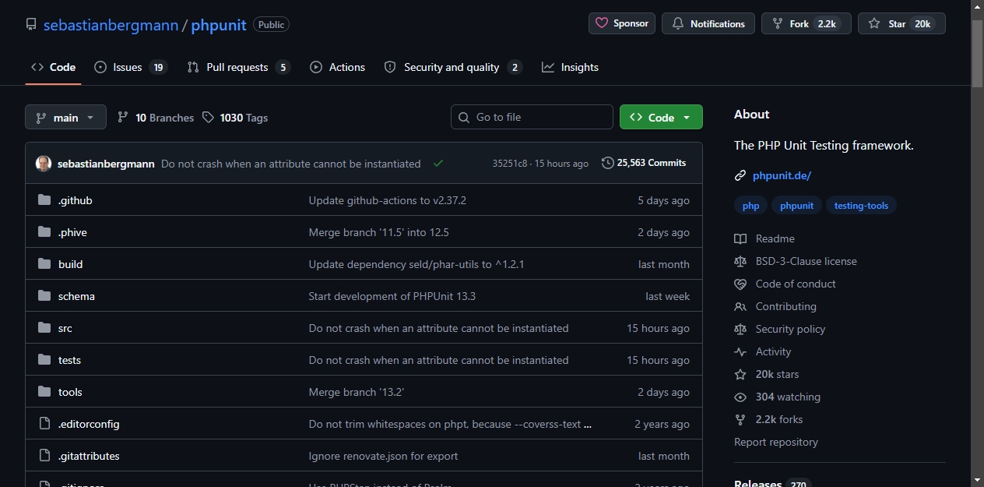Screen dimensions: 984x487
Task: Click 'Merge branch '11.5' into 12.5' commit message
Action: pos(379,232)
